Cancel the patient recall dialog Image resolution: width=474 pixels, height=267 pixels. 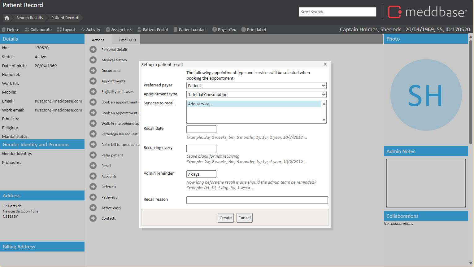point(244,218)
